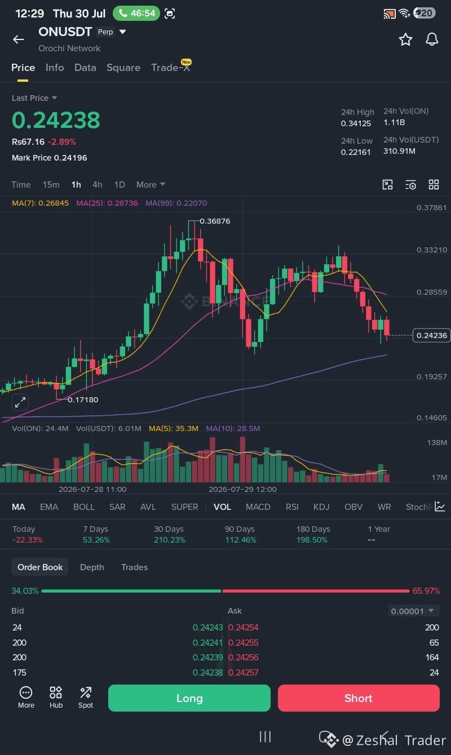Tap ongoing call indicator 46:54
This screenshot has height=755, width=451.
pos(136,14)
